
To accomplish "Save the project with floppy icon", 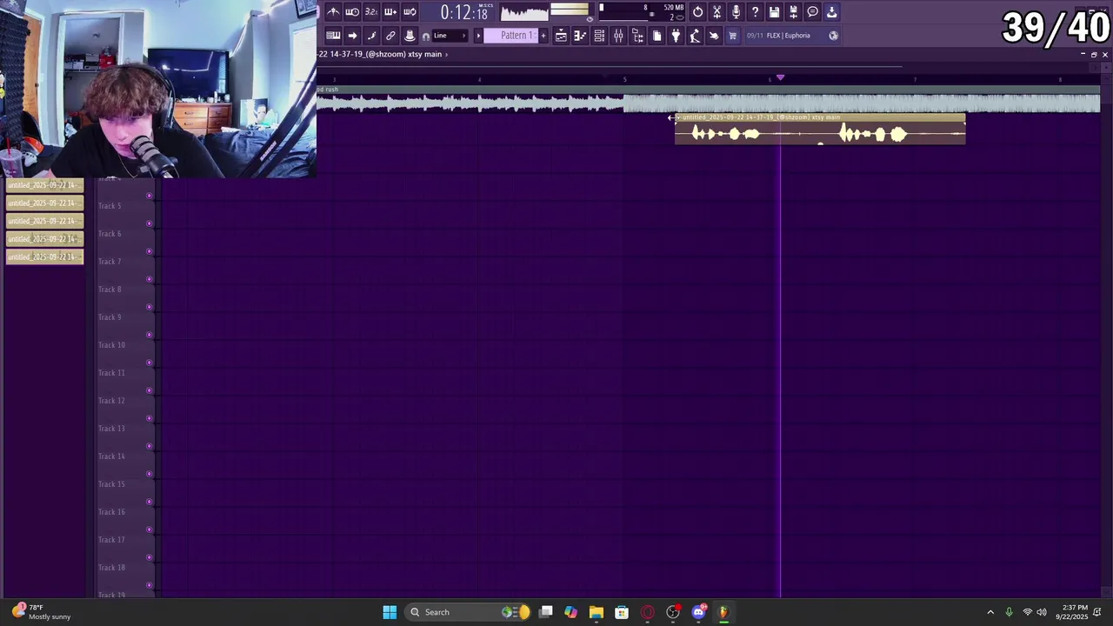I will coord(774,11).
